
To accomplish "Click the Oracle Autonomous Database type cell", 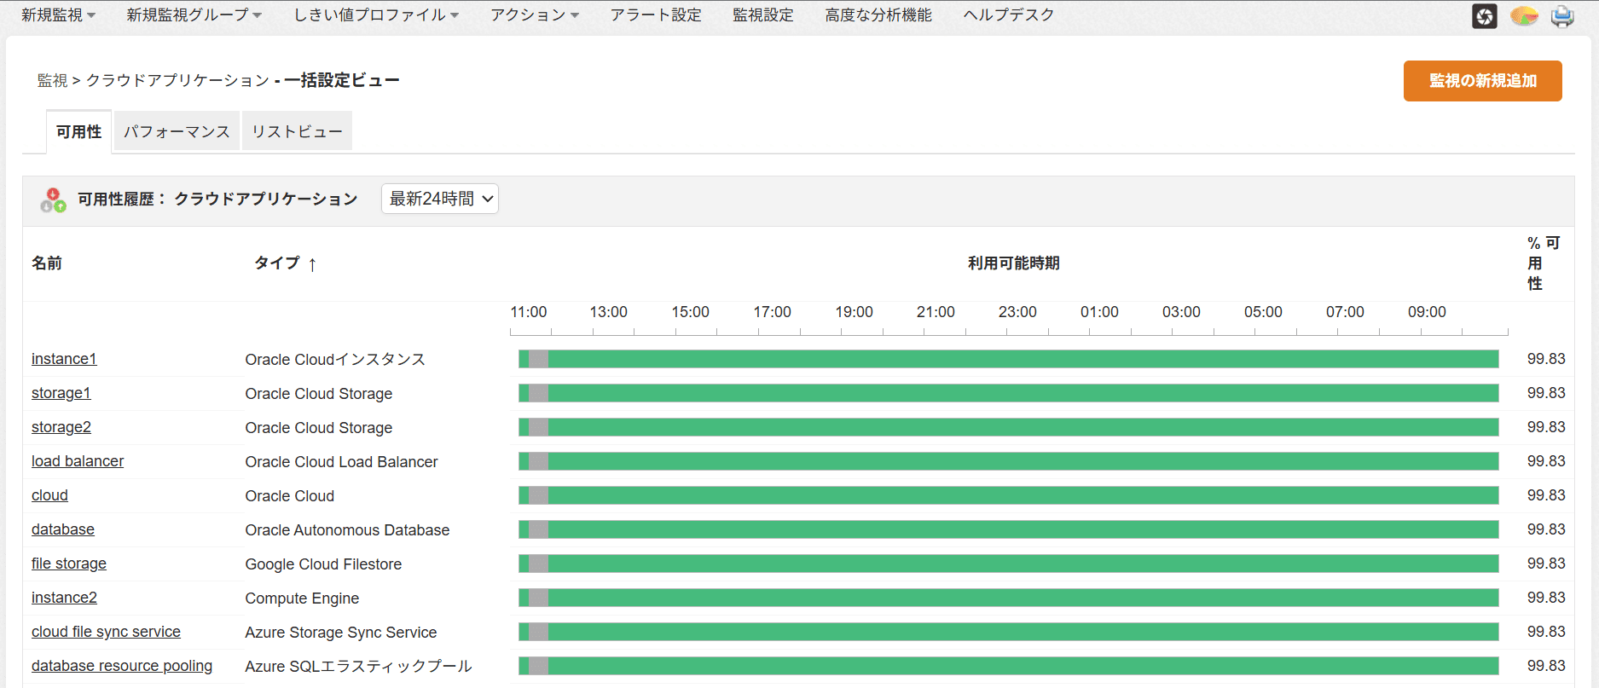I will click(347, 529).
